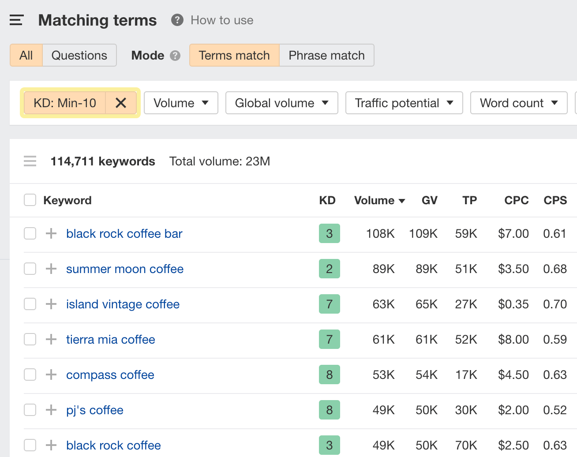The image size is (577, 457).
Task: Click the How to use help icon
Action: pos(176,20)
